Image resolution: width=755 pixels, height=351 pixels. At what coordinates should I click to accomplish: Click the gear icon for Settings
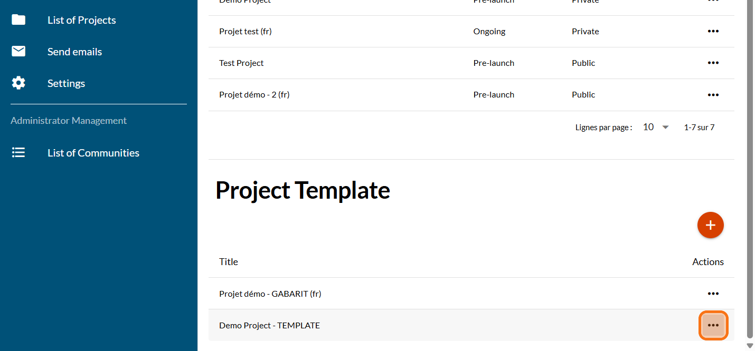tap(18, 83)
